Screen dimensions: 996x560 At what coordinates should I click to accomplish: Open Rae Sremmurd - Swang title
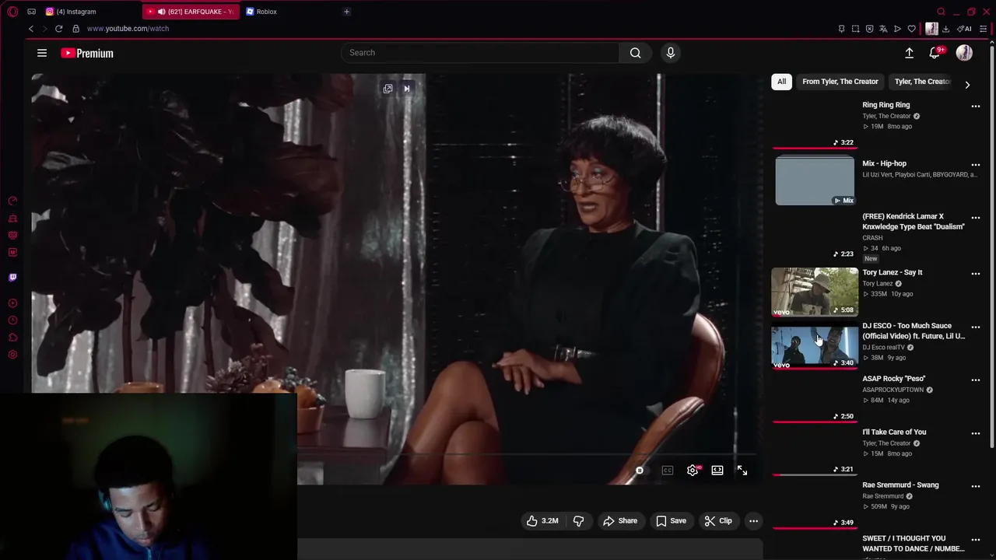click(900, 485)
